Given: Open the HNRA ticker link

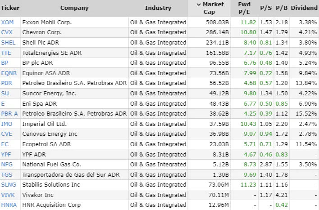Looking at the screenshot, I should [9, 205].
